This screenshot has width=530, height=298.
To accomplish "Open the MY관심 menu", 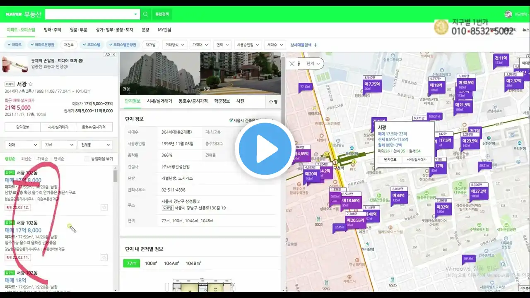I will (x=164, y=30).
